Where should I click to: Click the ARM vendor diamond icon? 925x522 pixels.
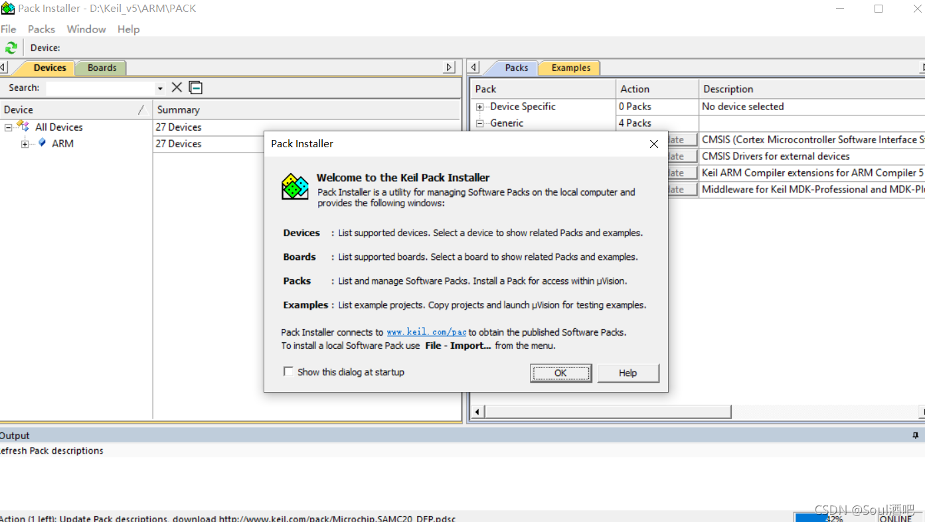tap(42, 143)
